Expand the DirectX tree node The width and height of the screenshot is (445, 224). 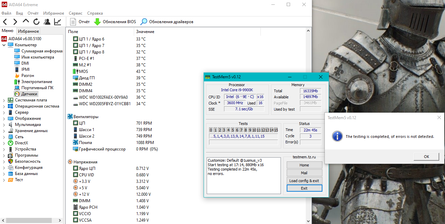click(4, 143)
